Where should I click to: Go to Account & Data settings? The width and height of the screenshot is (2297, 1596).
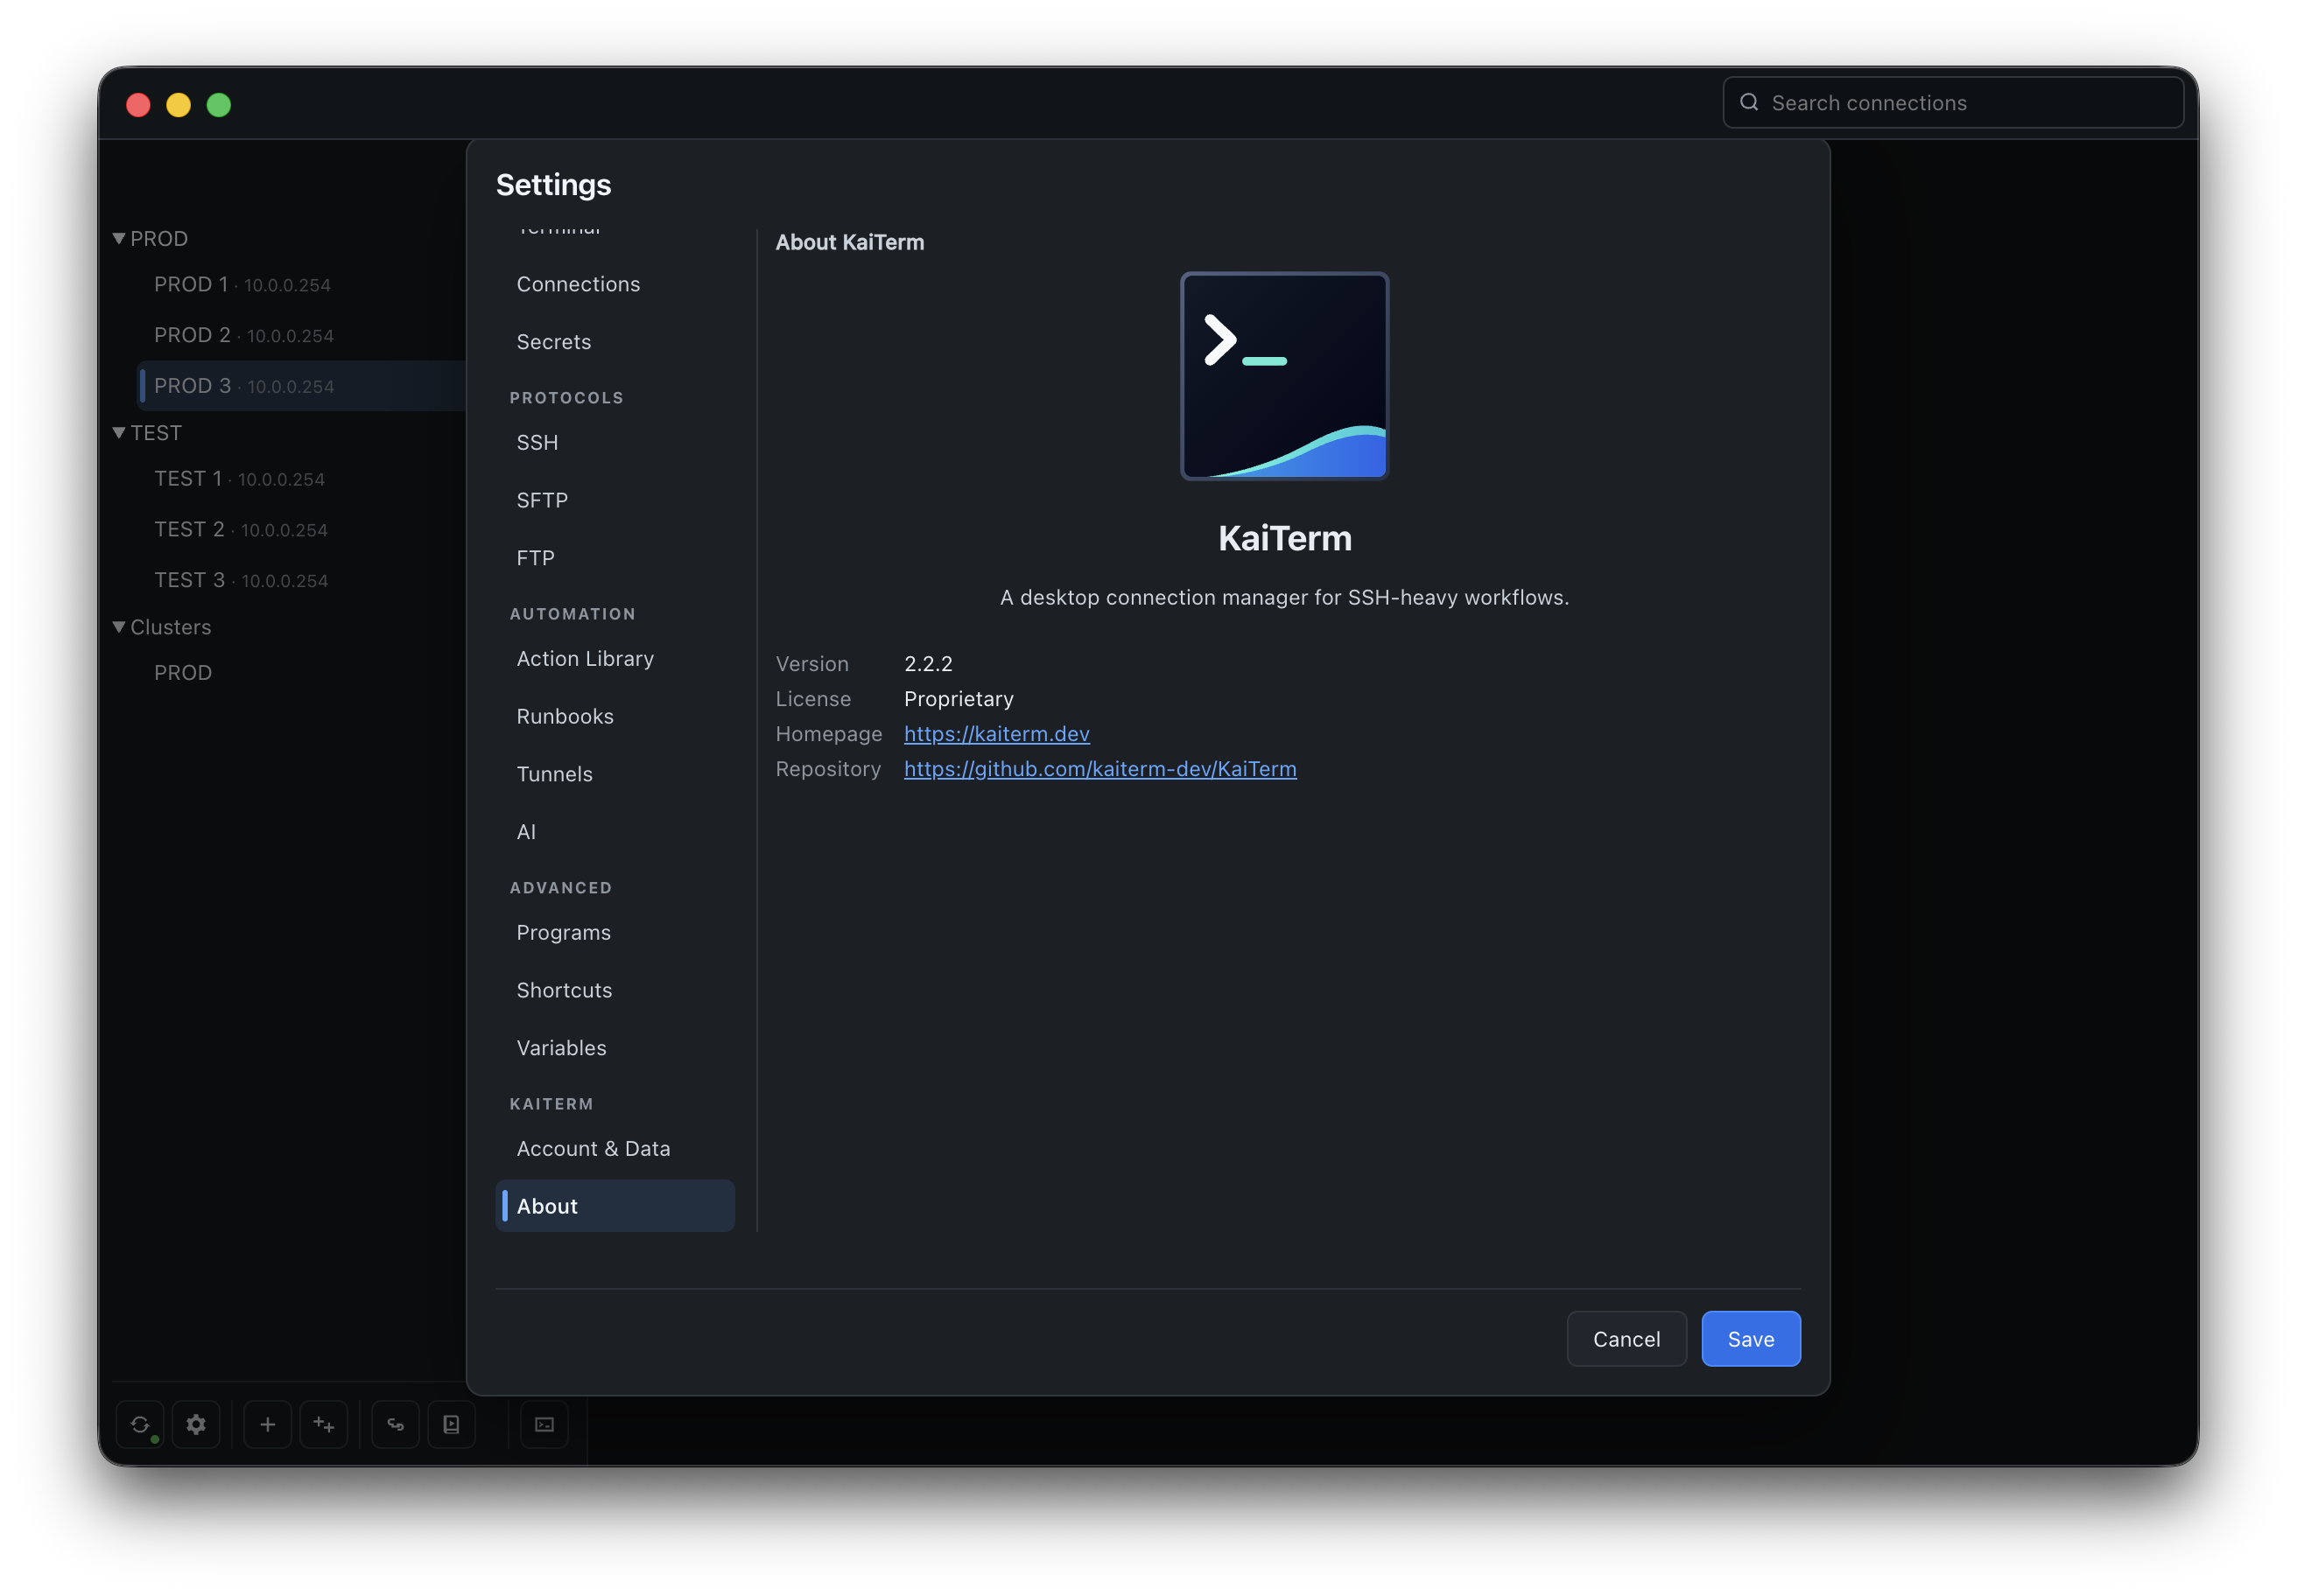click(615, 1148)
